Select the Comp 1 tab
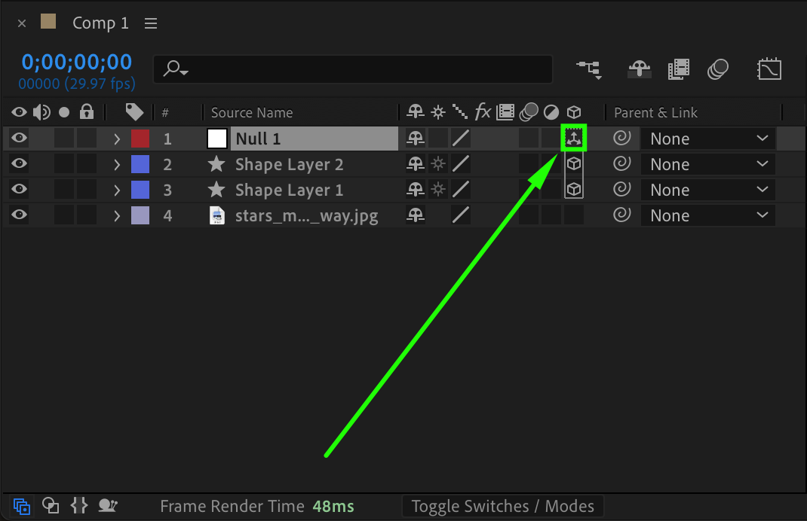The image size is (807, 521). point(100,23)
